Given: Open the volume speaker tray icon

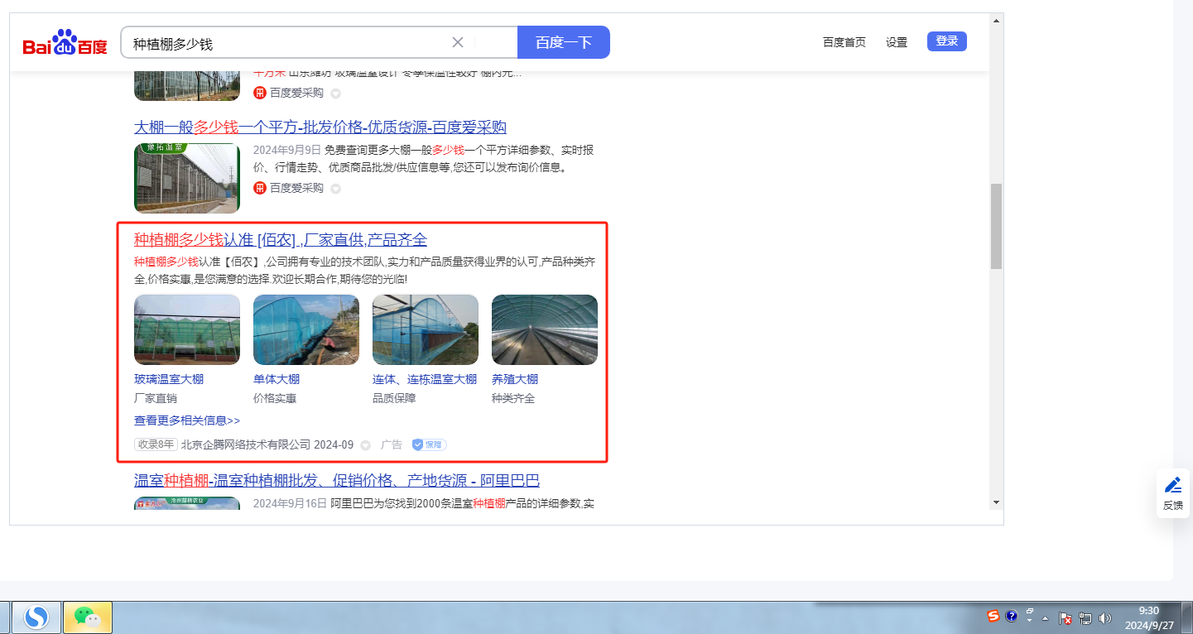Looking at the screenshot, I should click(1106, 617).
